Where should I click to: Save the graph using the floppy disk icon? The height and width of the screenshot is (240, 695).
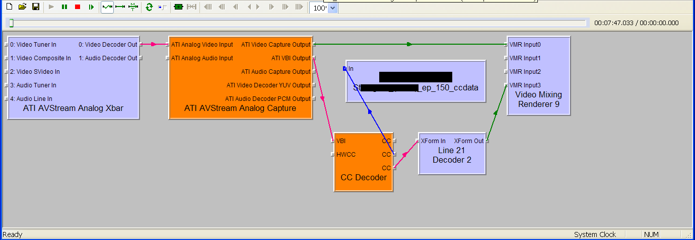[x=36, y=7]
